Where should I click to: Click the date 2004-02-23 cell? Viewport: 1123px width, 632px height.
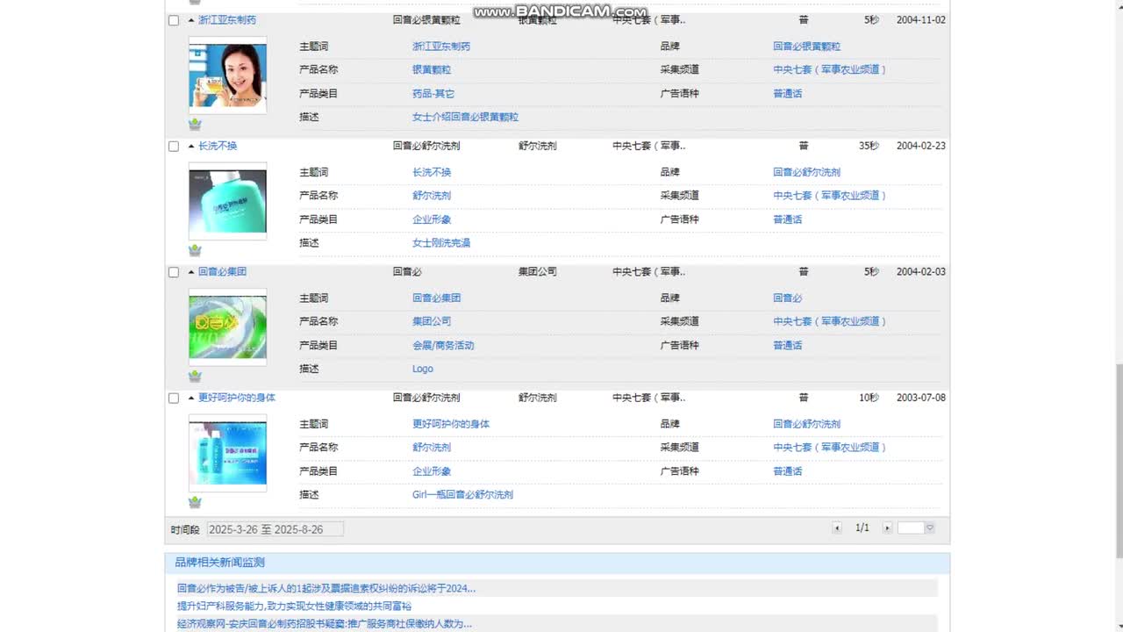tap(921, 146)
